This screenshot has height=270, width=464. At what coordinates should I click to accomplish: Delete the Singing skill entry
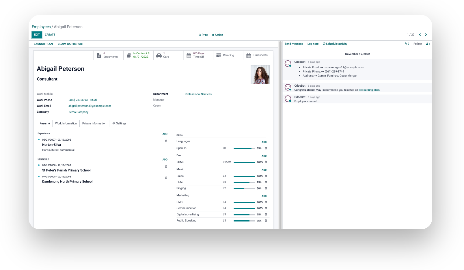point(266,188)
